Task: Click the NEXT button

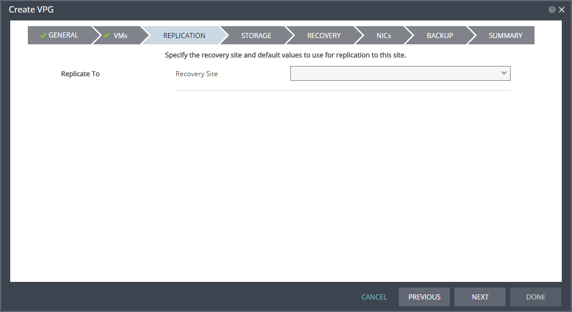Action: 480,297
